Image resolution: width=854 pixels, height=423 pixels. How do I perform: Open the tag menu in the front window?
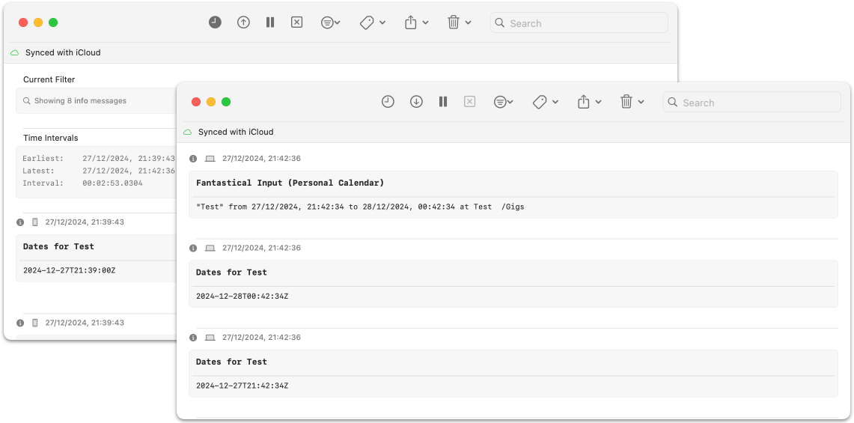(545, 102)
